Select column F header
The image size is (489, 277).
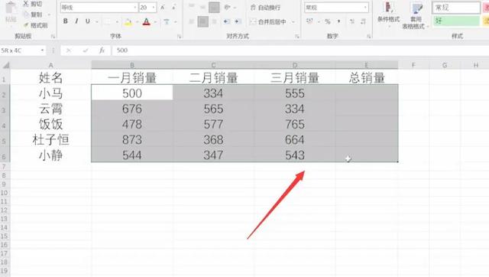pyautogui.click(x=413, y=65)
